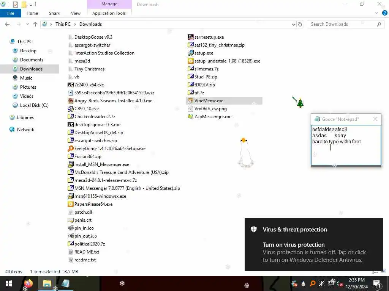This screenshot has width=389, height=291.
Task: Click File Explorer taskbar button
Action: (47, 283)
